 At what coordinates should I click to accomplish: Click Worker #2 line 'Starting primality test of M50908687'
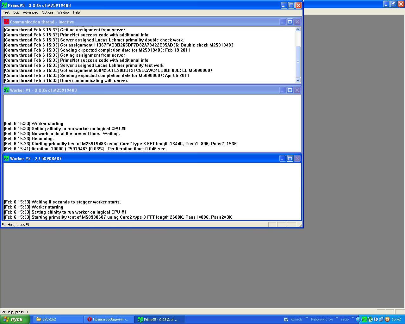(118, 217)
